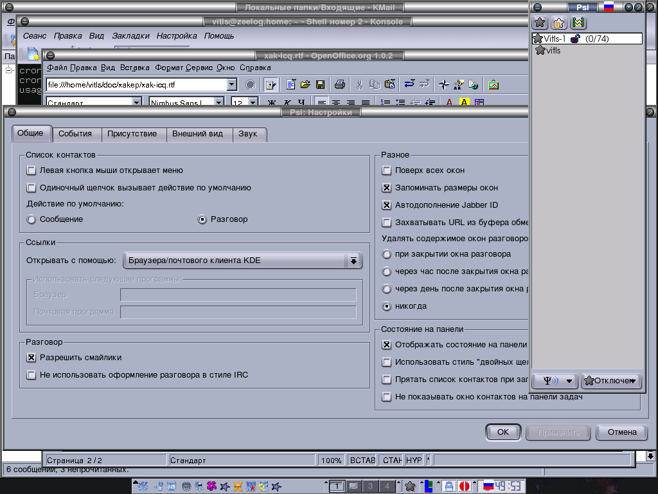Open the URL path dropdown in OpenOffice
This screenshot has width=658, height=494.
(x=231, y=85)
